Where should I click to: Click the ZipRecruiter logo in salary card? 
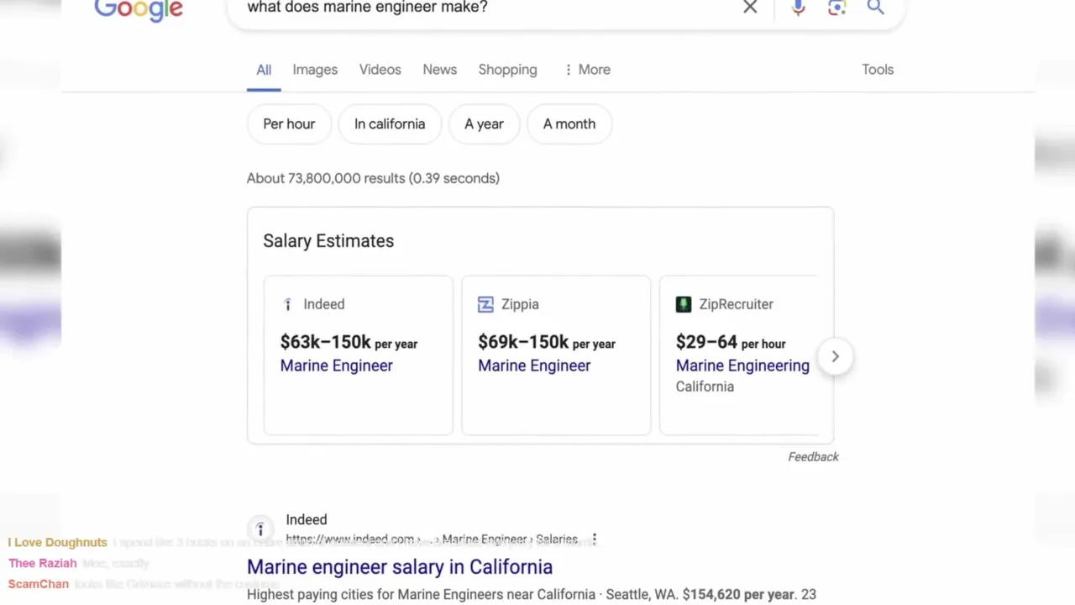click(x=684, y=304)
